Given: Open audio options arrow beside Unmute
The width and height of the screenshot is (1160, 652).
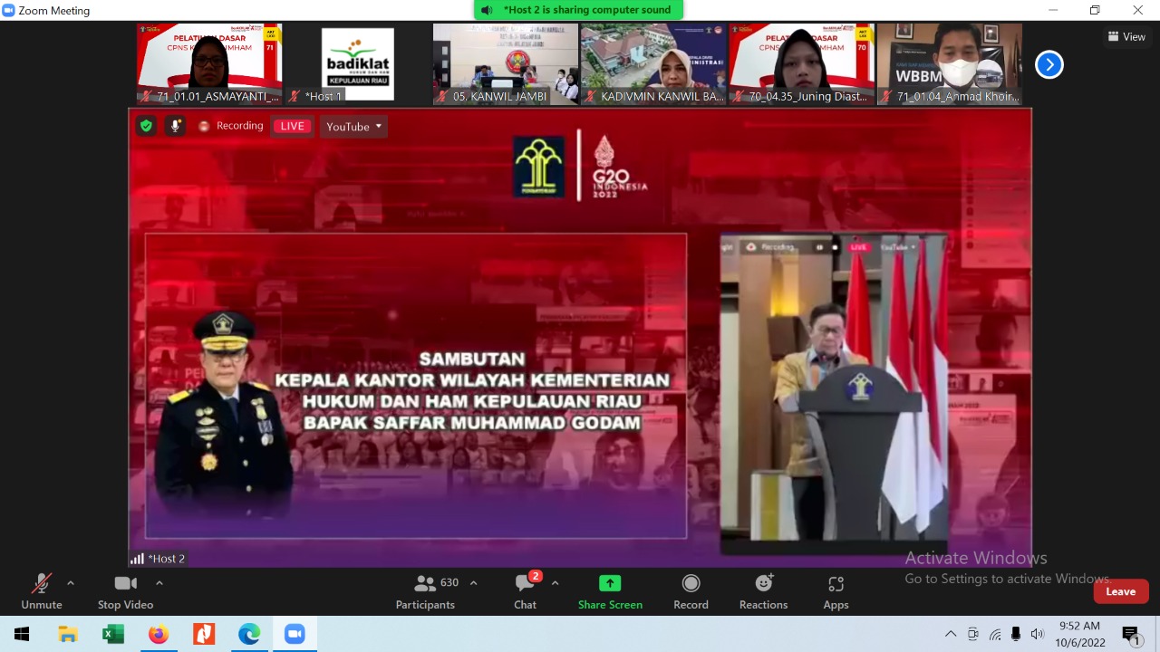Looking at the screenshot, I should pyautogui.click(x=71, y=583).
